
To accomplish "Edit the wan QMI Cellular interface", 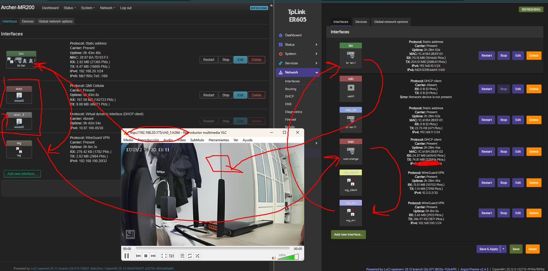I will [x=240, y=95].
